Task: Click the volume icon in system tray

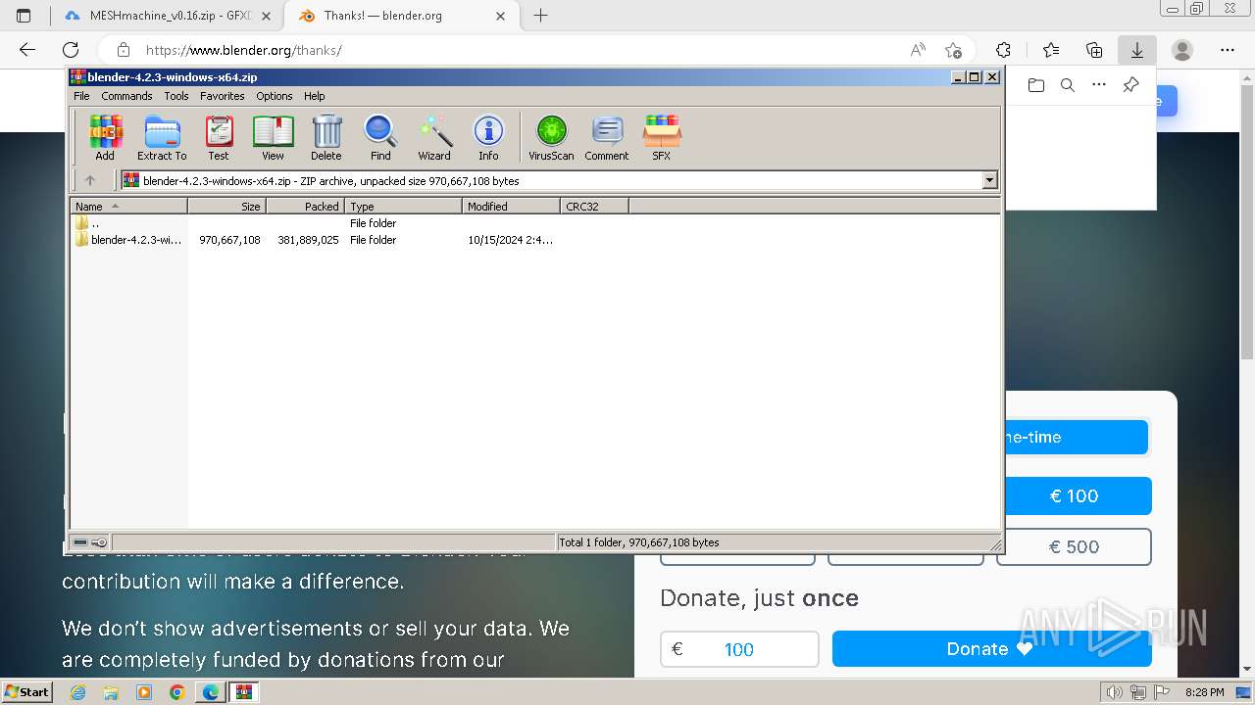Action: (1114, 692)
